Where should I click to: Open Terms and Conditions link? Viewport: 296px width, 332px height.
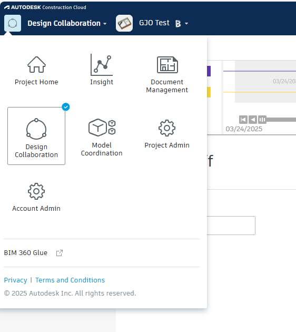point(70,280)
